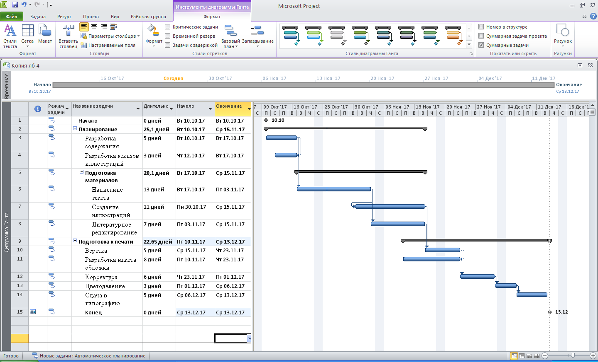
Task: Enable the Критические задачи checkbox
Action: pyautogui.click(x=167, y=27)
